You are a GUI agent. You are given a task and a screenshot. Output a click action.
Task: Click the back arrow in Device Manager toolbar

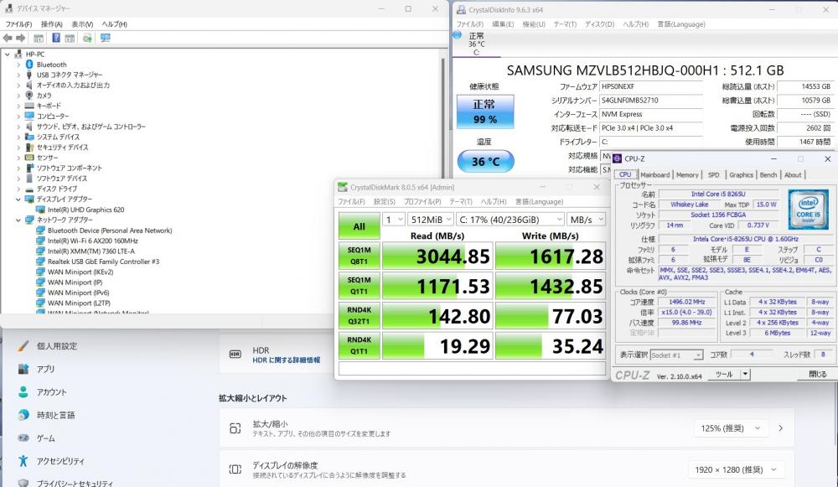click(x=8, y=38)
